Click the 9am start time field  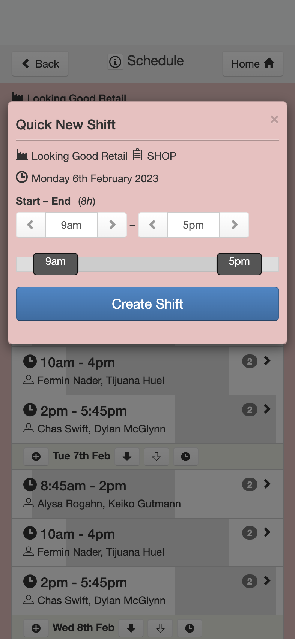coord(71,225)
